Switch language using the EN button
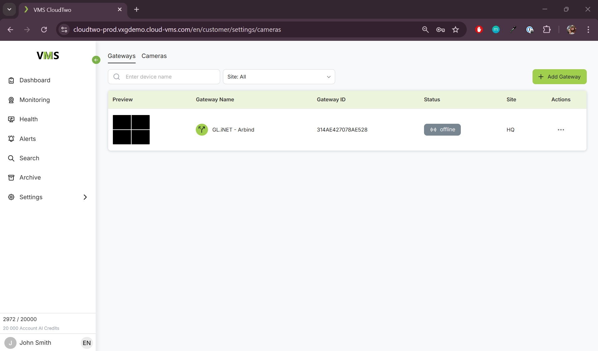This screenshot has width=598, height=351. point(87,343)
